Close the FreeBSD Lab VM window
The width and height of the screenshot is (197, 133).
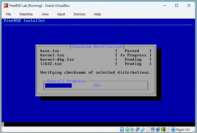pos(189,6)
